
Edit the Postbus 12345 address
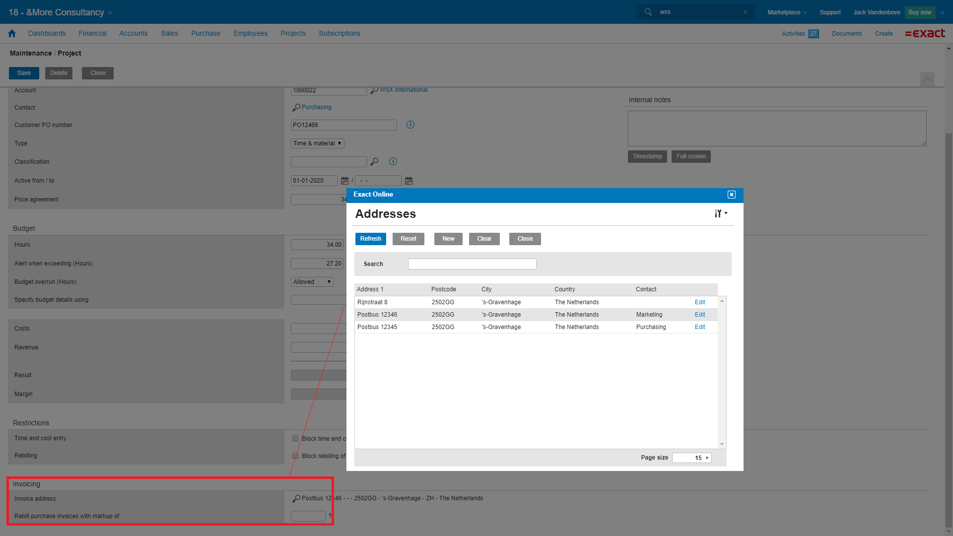point(700,327)
